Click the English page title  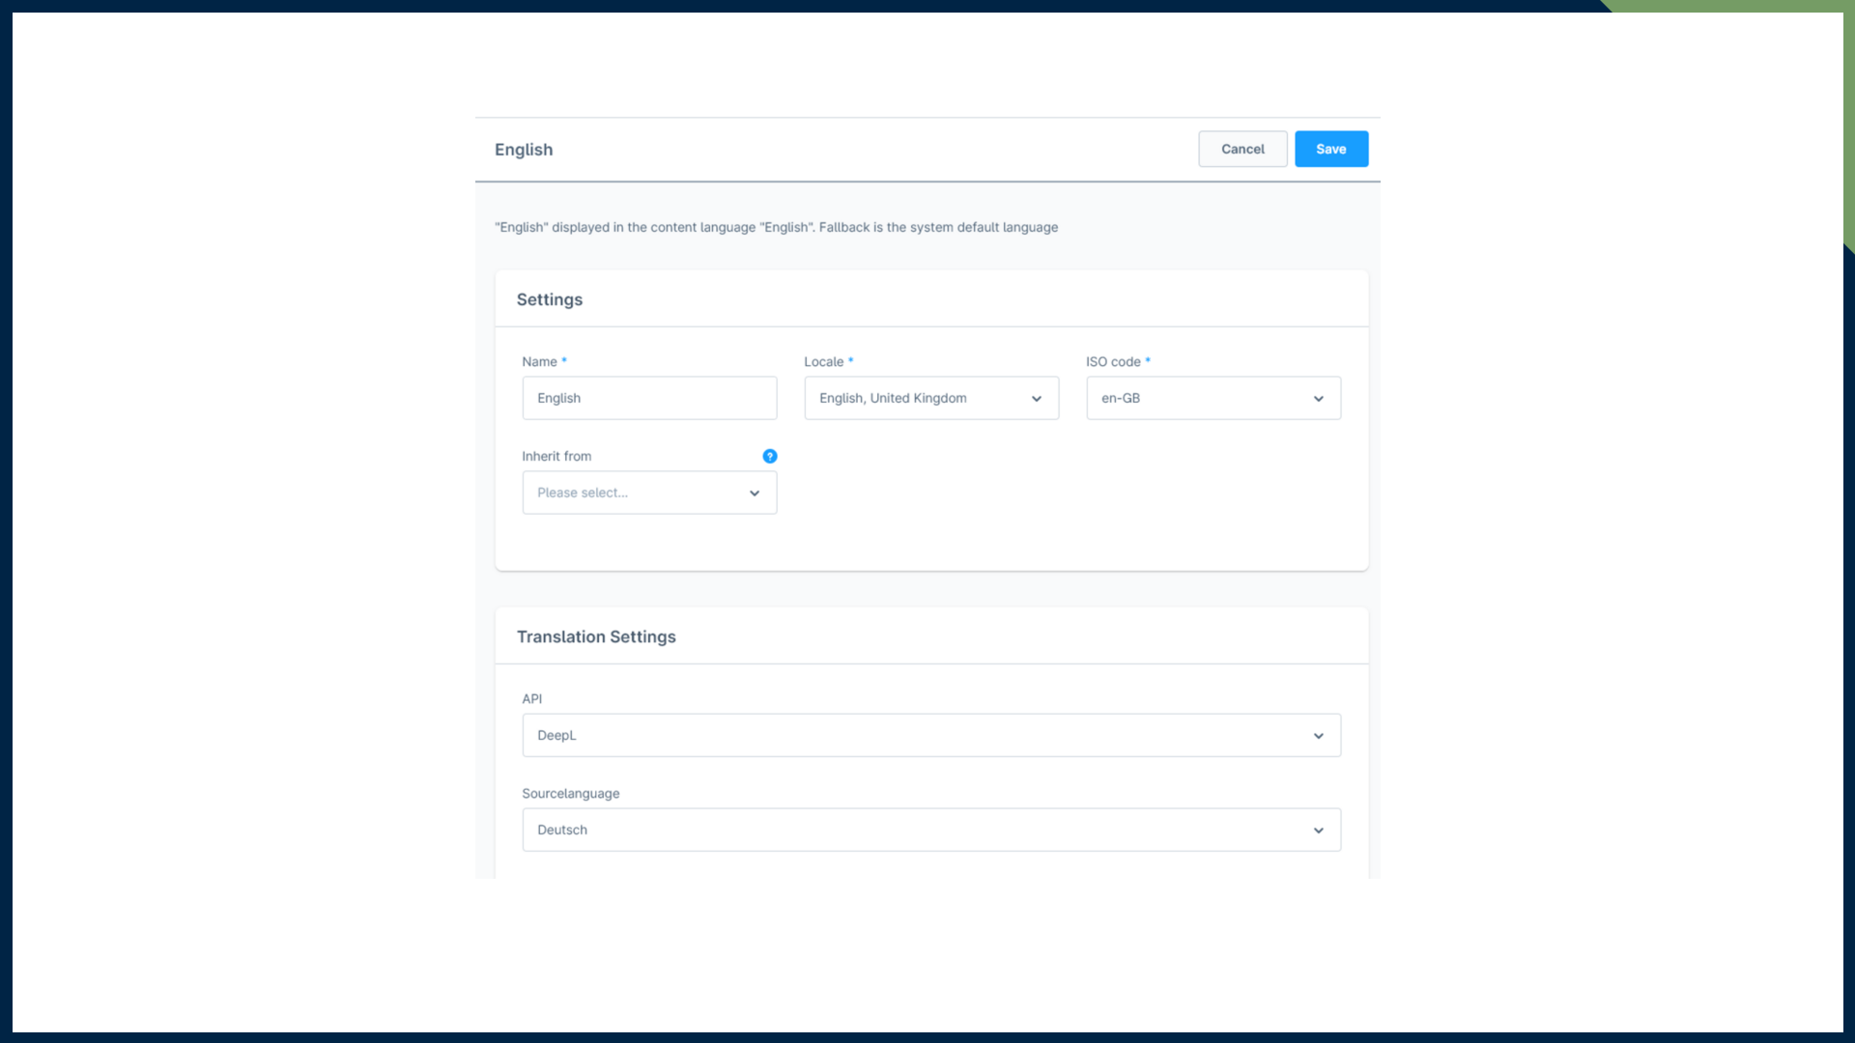pyautogui.click(x=524, y=150)
